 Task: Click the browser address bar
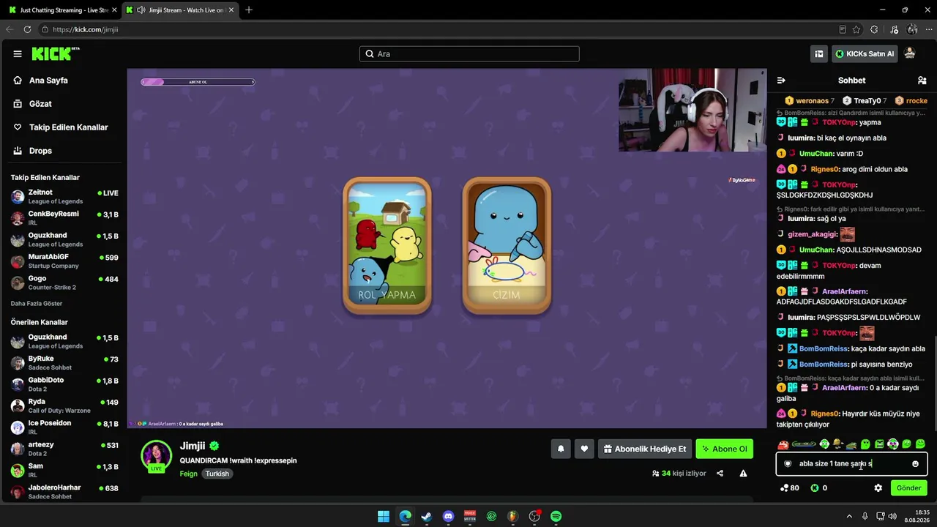coord(439,29)
